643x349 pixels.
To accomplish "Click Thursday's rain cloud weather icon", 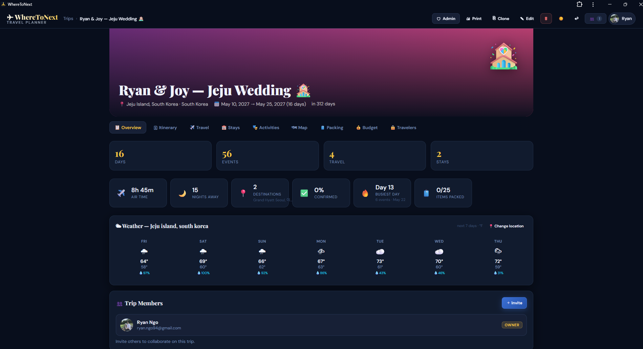I will pyautogui.click(x=498, y=251).
